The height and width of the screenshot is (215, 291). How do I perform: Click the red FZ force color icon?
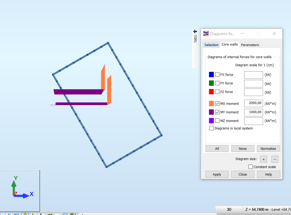211,92
